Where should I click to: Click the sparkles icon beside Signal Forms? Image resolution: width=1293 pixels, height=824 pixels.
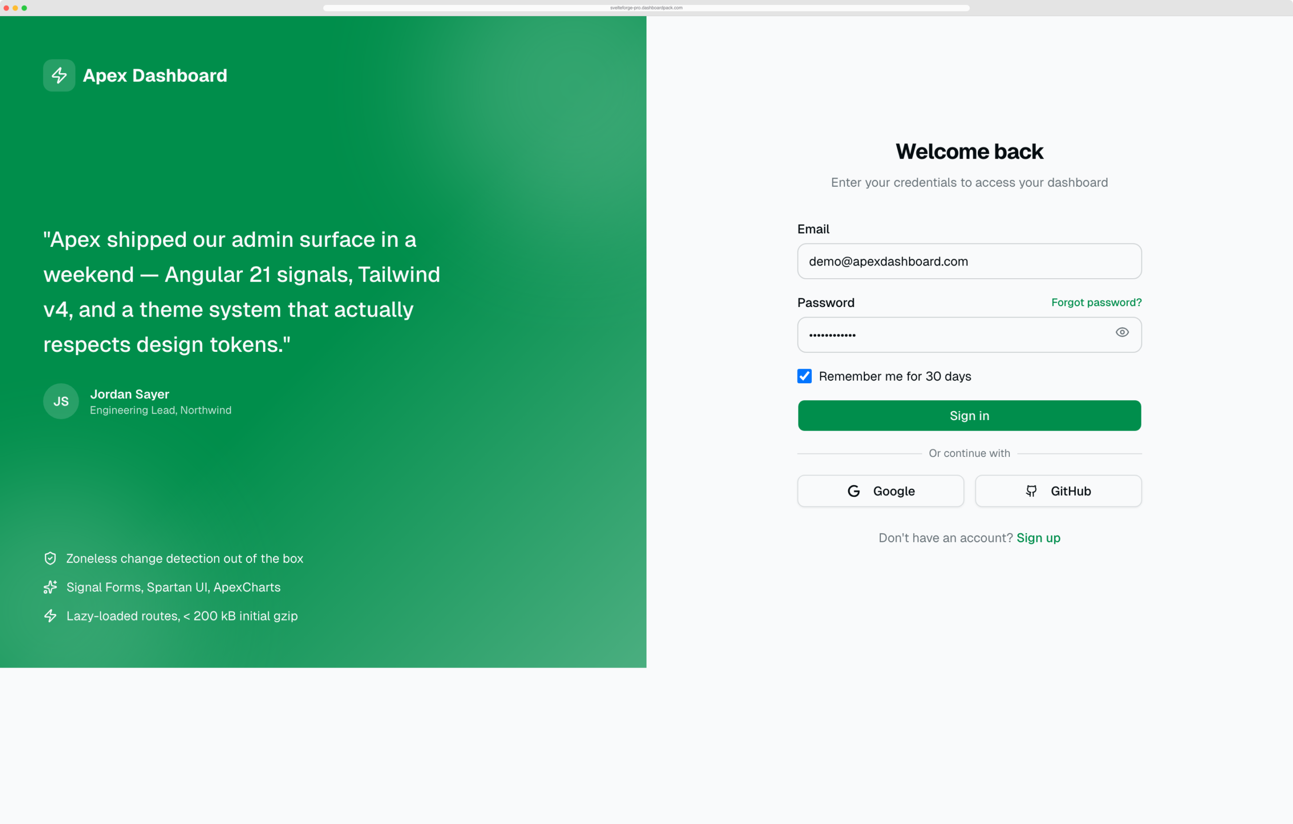point(50,587)
